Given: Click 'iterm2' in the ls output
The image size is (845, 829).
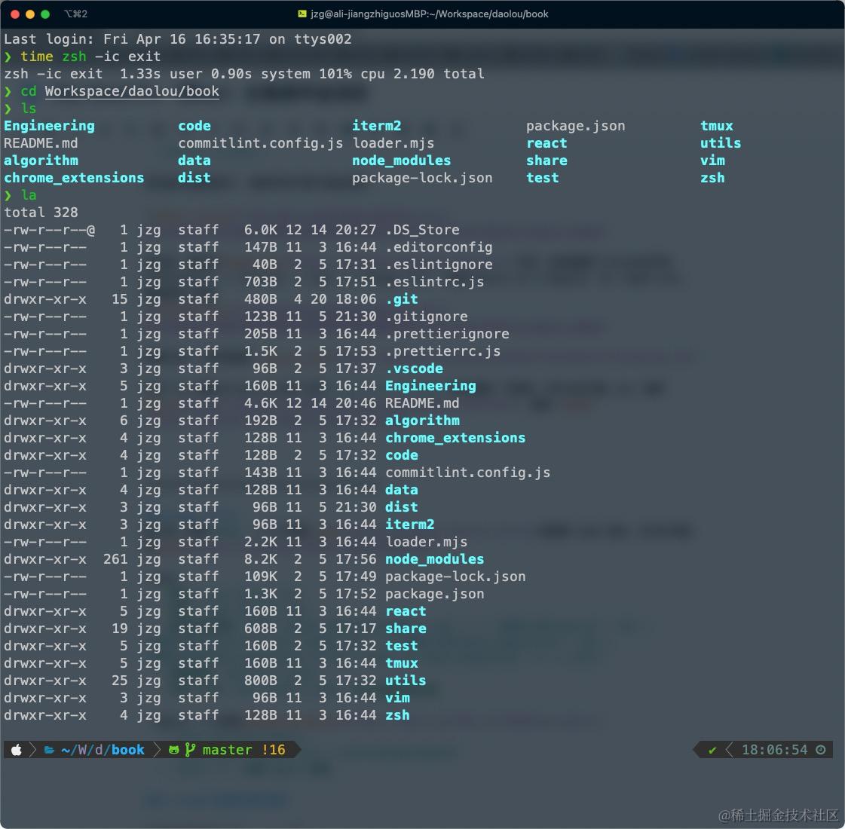Looking at the screenshot, I should 377,126.
